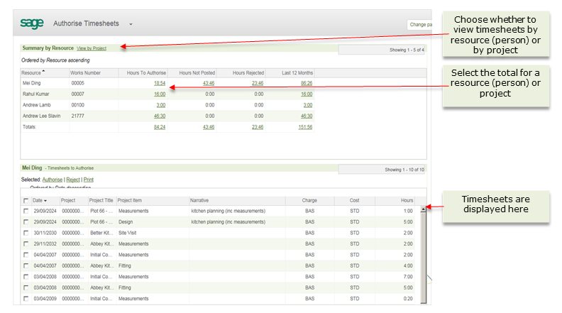
Task: Click the Sage logo
Action: pyautogui.click(x=33, y=23)
